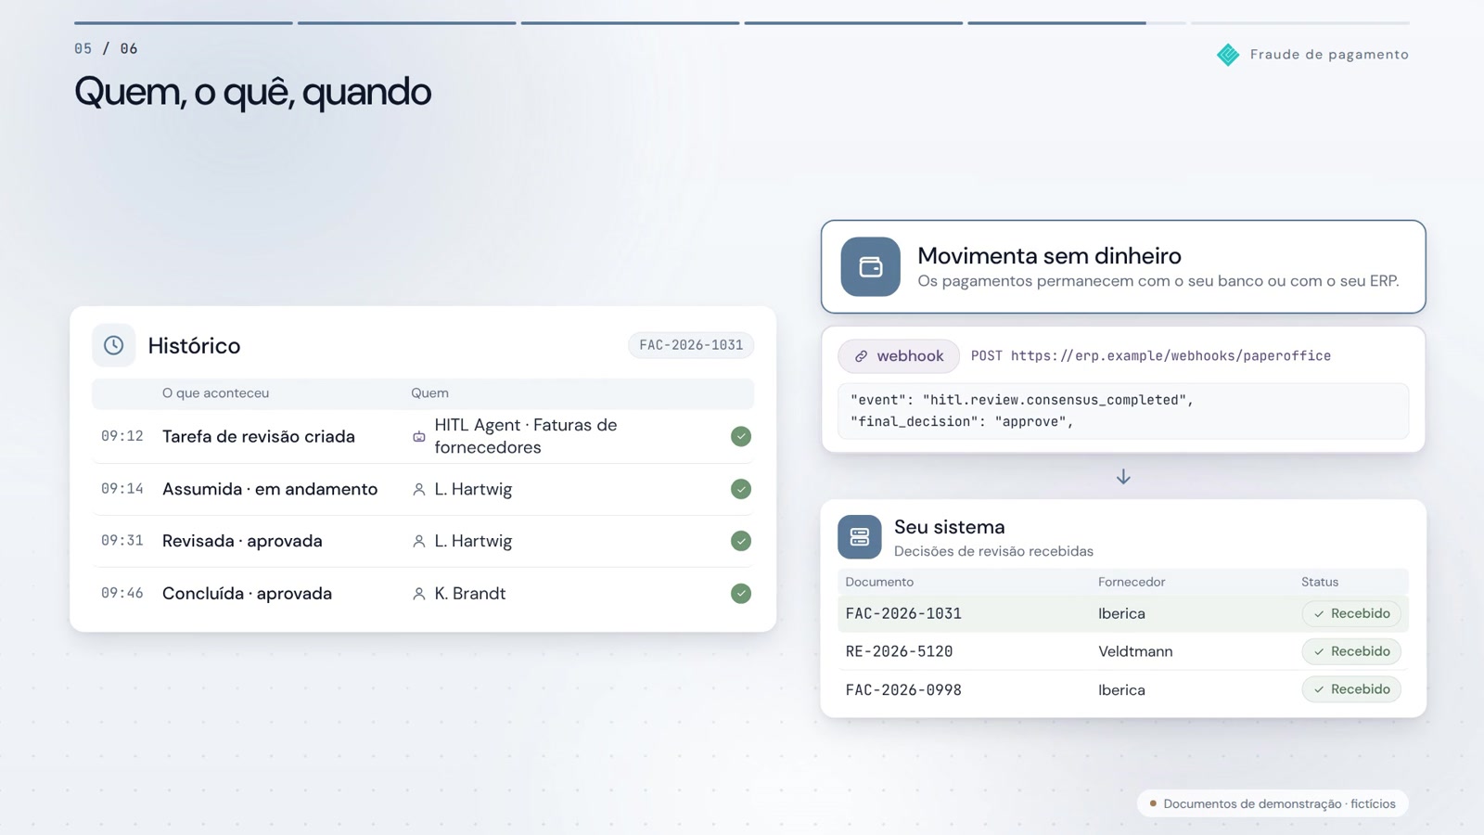Screen dimensions: 1484x835
Task: Click the person icon in the 09:31 row
Action: [419, 541]
